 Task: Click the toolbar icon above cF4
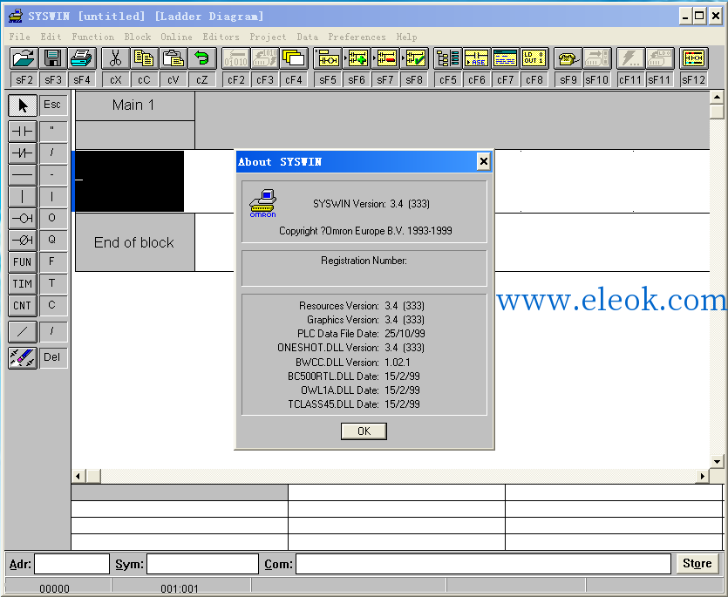(294, 58)
